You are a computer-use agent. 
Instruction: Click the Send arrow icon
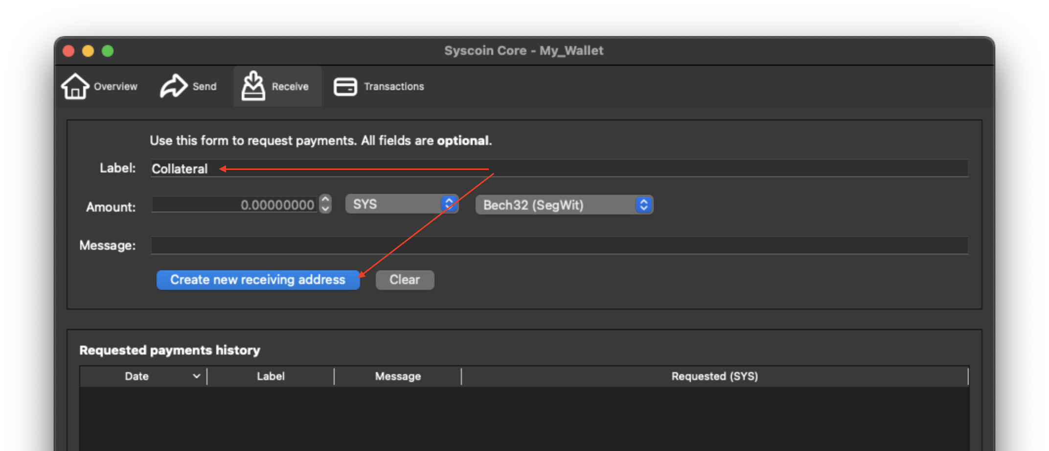pos(174,86)
